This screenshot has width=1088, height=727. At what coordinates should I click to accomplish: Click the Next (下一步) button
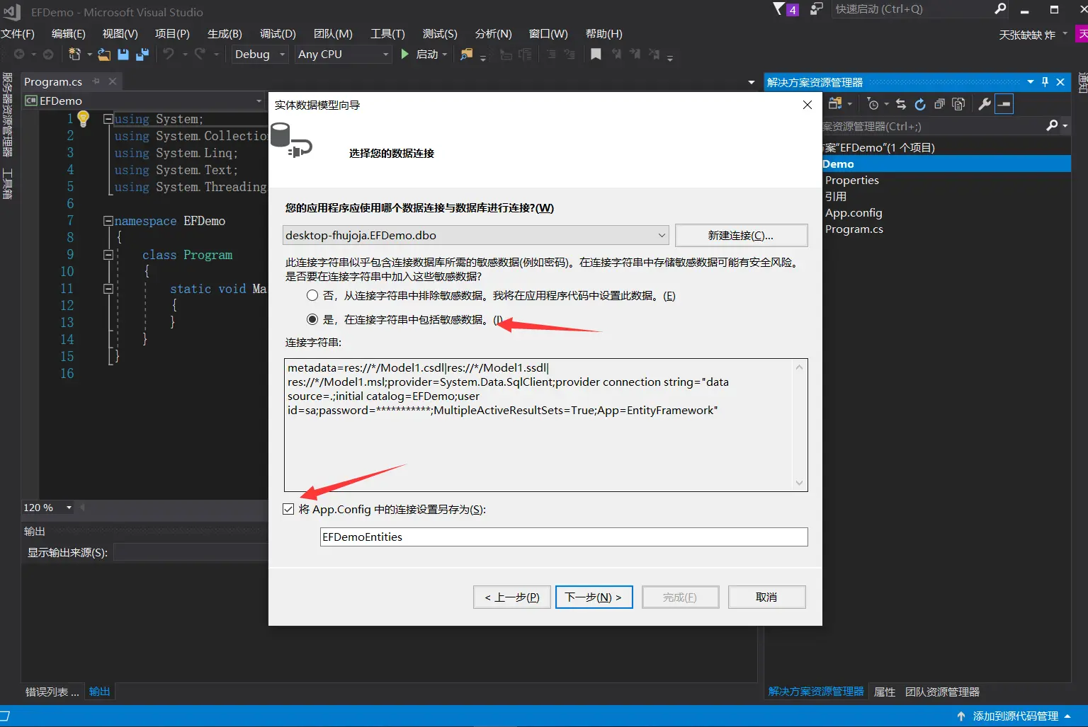click(594, 597)
